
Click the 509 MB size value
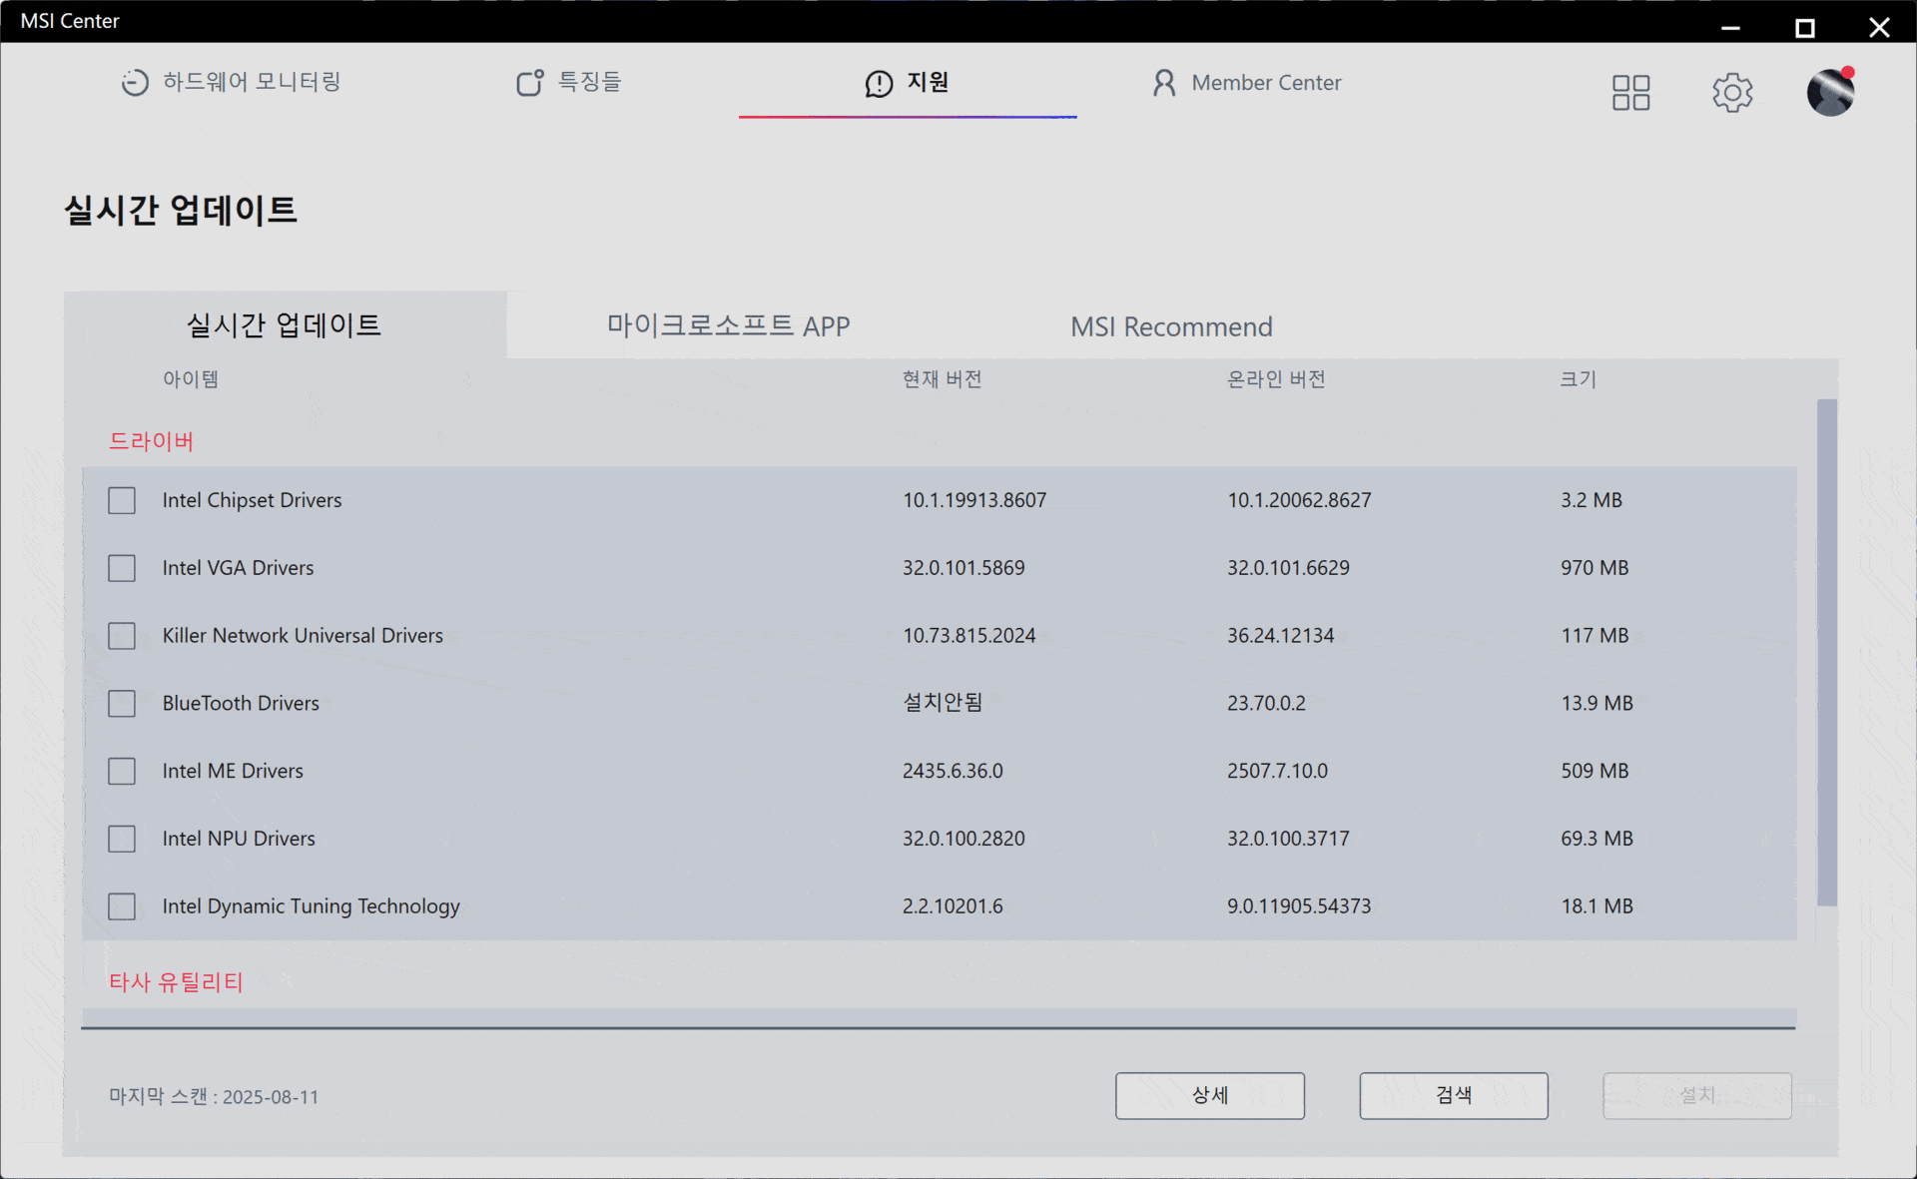(1595, 771)
